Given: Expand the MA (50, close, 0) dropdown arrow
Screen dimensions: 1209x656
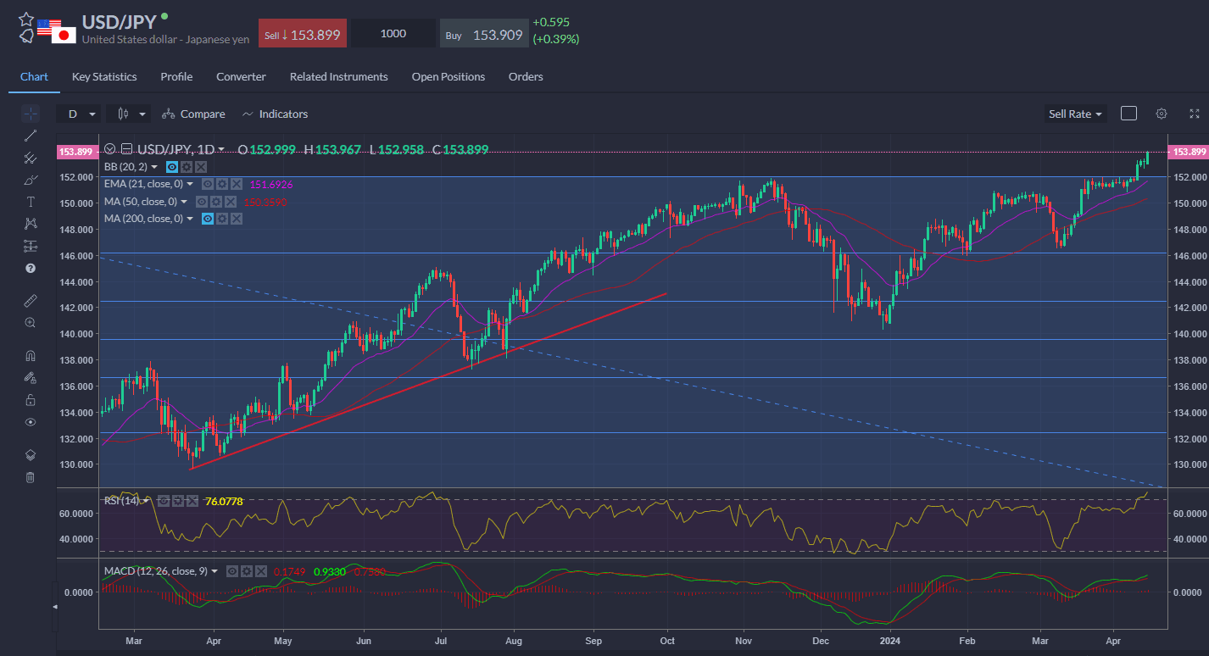Looking at the screenshot, I should 184,202.
